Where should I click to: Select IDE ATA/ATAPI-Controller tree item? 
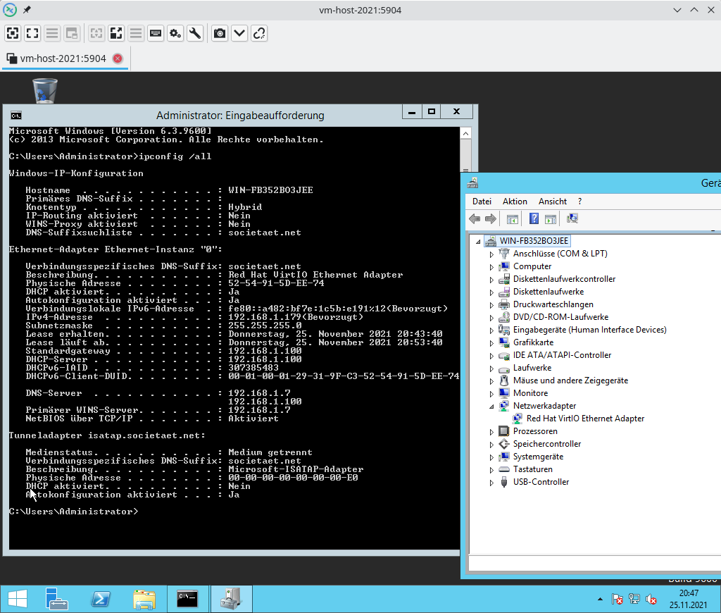pyautogui.click(x=563, y=355)
